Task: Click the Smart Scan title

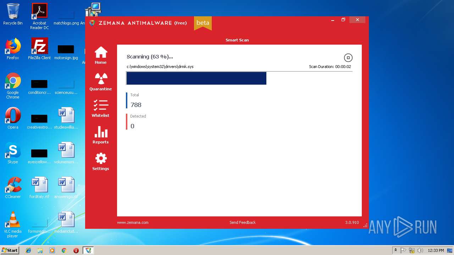Action: pos(237,40)
